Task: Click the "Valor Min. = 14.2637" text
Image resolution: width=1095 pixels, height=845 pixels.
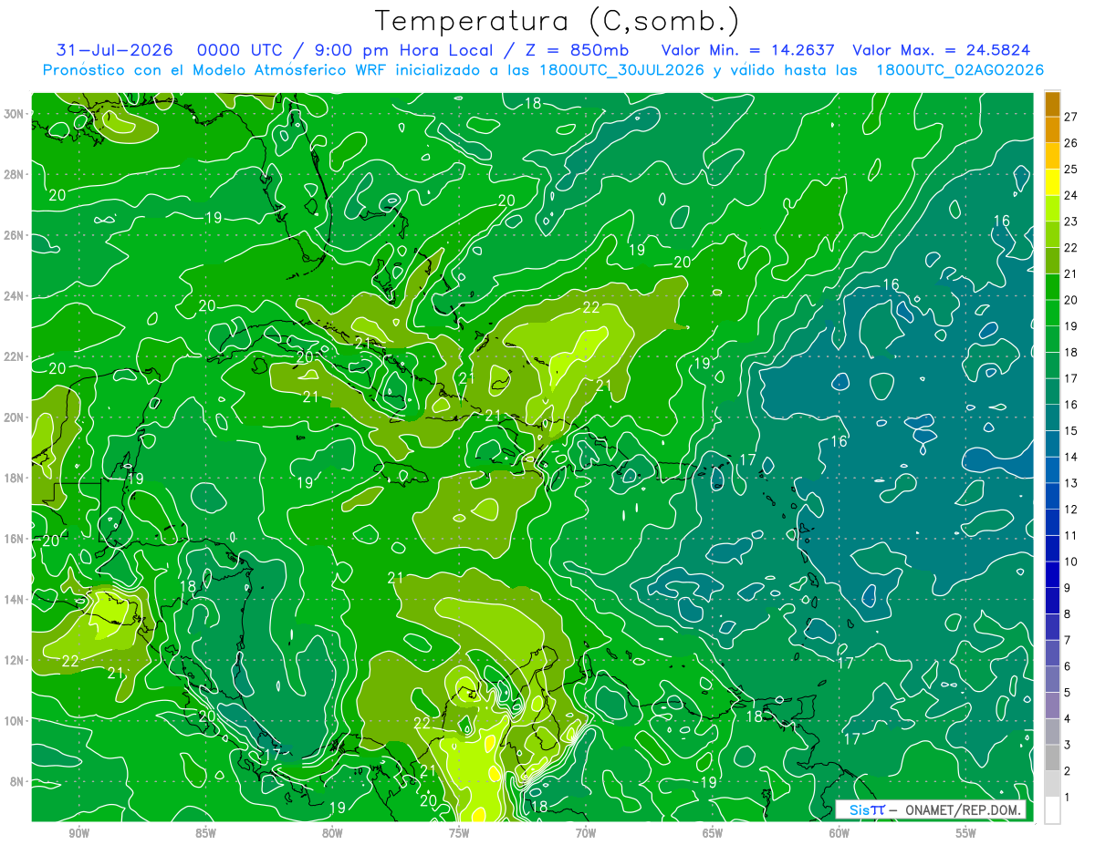Action: (748, 50)
